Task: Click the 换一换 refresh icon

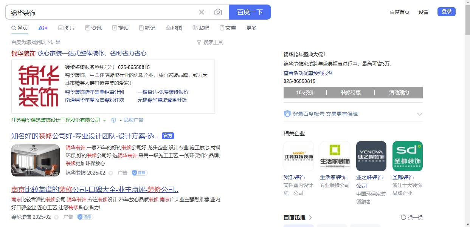Action: (x=403, y=217)
